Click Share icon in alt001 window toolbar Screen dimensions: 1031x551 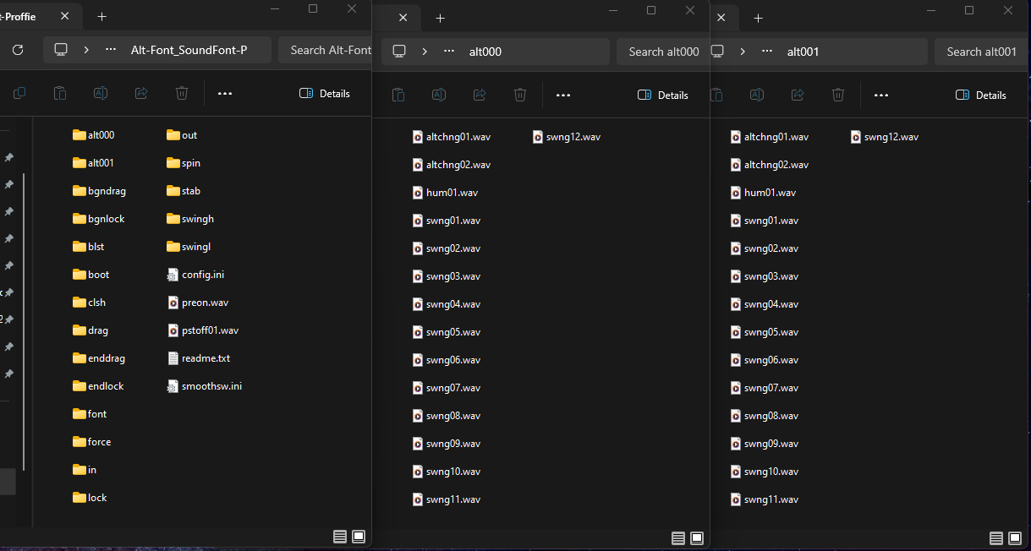[x=798, y=95]
